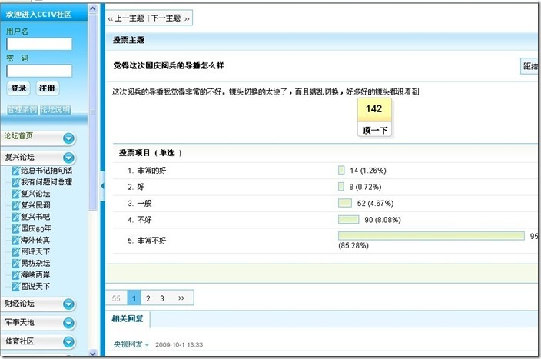Click the icon beside 民坊杂坛
The width and height of the screenshot is (541, 359).
[x=15, y=264]
